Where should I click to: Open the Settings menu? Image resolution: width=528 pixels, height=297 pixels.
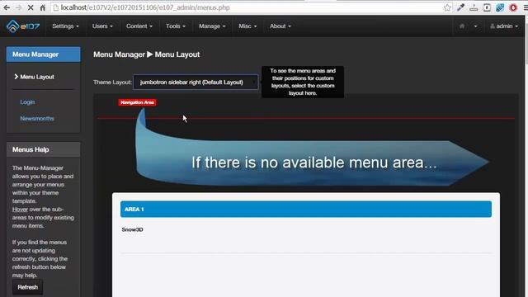[x=66, y=26]
